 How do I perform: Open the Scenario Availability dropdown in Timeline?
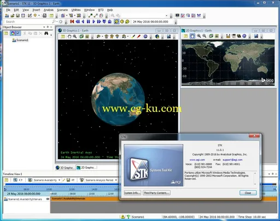tap(59, 180)
